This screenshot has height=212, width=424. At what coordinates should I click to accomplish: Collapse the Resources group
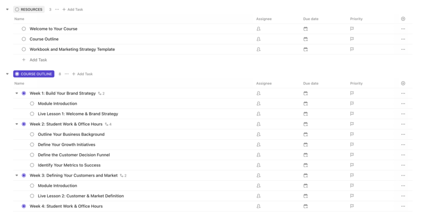tap(7, 10)
